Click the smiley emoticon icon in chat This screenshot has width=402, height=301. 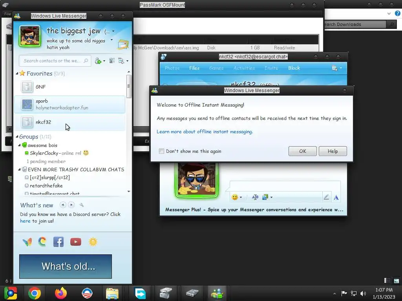tap(235, 197)
